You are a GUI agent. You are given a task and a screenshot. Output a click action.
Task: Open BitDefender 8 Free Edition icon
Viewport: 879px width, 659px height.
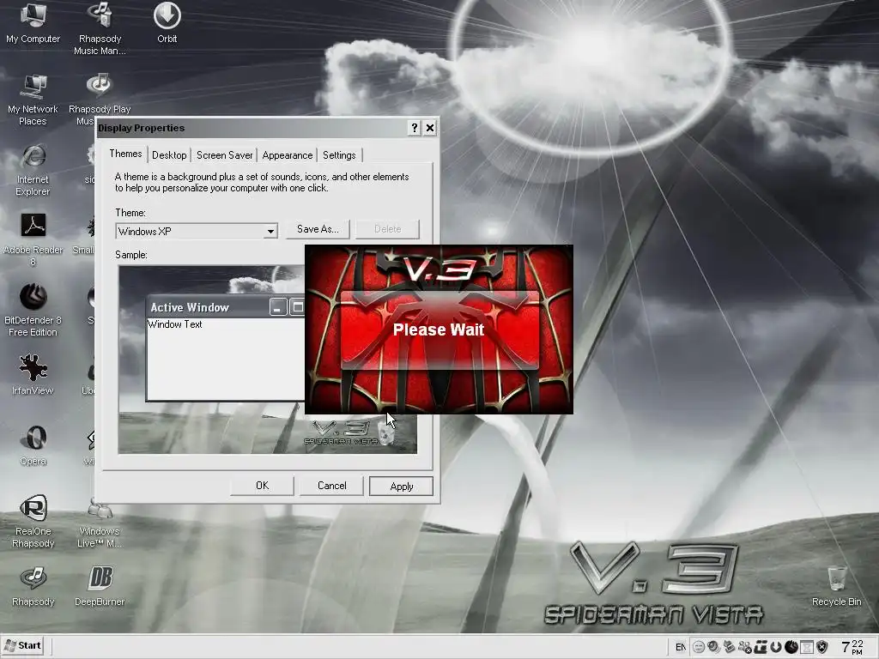pos(33,310)
